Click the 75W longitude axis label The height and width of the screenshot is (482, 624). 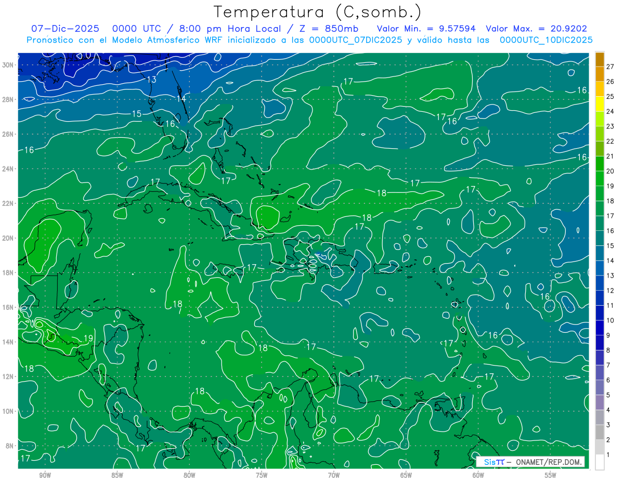pos(262,475)
